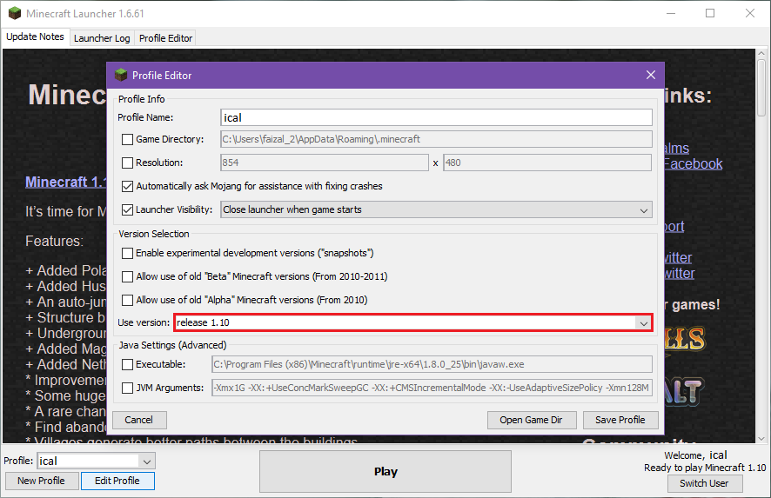
Task: Click the resolution width field 854
Action: 325,163
